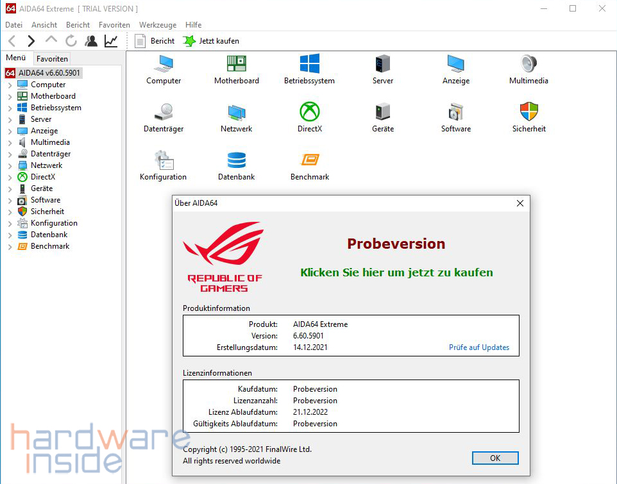Select Geräte in the sidebar tree

tap(42, 188)
